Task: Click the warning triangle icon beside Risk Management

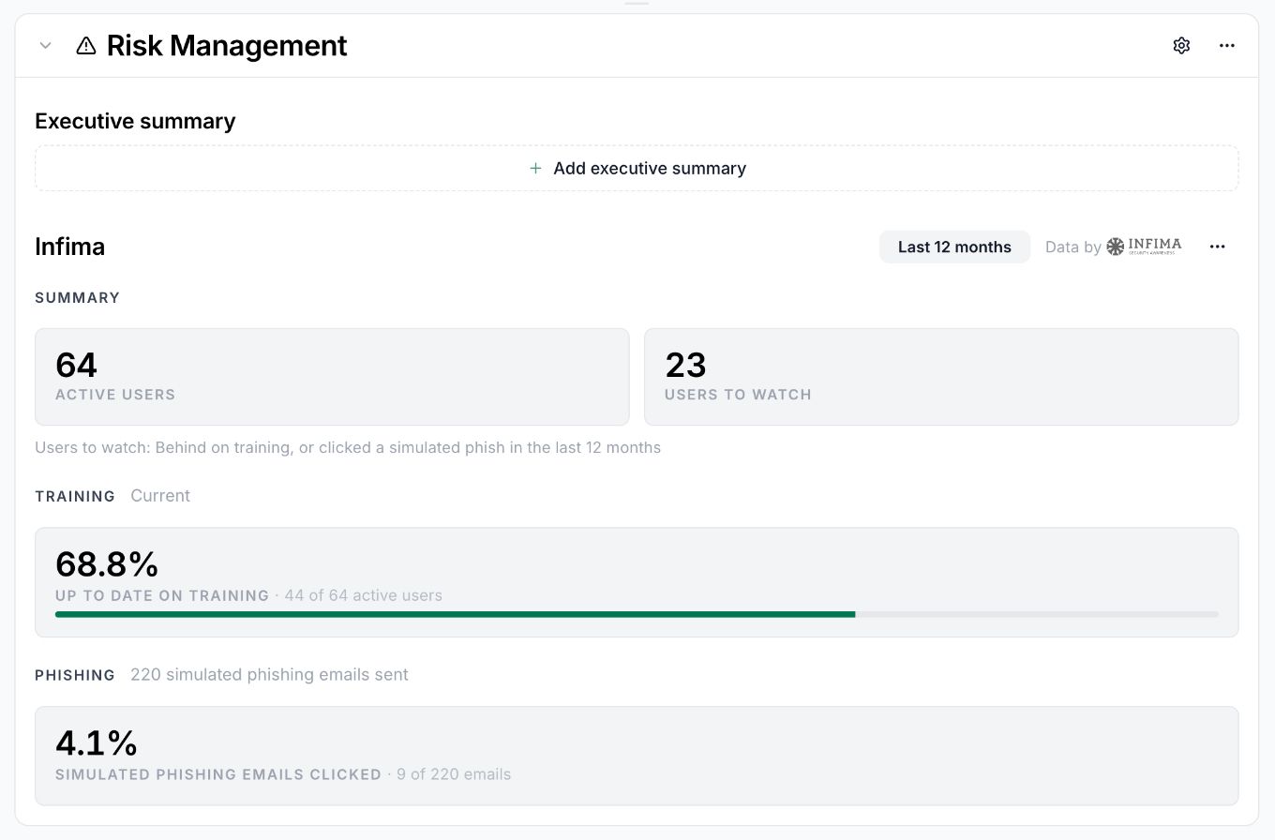Action: 86,45
